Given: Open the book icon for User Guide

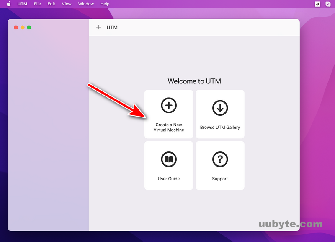Looking at the screenshot, I should click(169, 159).
